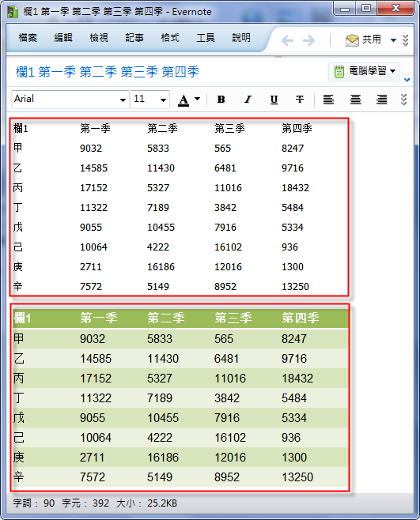The height and width of the screenshot is (520, 420).
Task: Expand note info chevron below notebook
Action: (407, 80)
